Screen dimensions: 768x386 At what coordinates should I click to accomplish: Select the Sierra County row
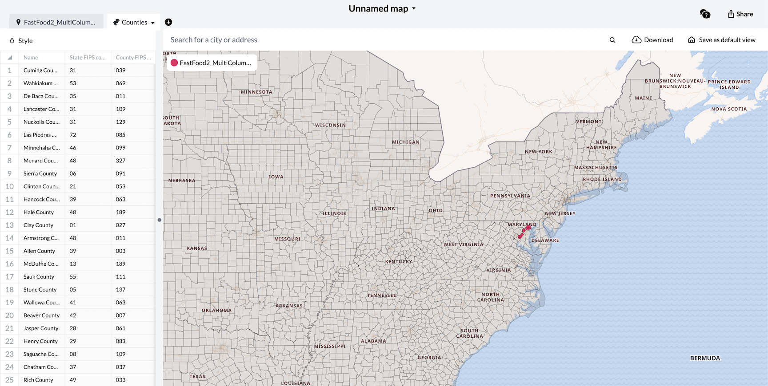tap(40, 173)
